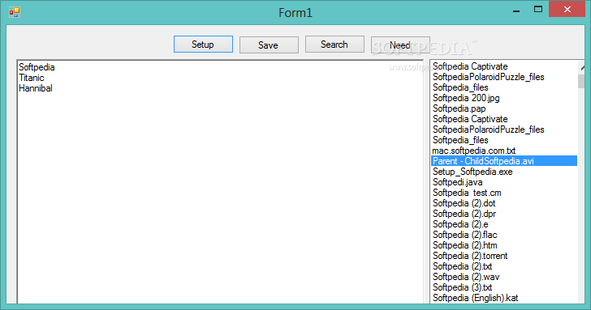The image size is (591, 310).
Task: Click the Softpedia line in the left text box
Action: point(37,67)
